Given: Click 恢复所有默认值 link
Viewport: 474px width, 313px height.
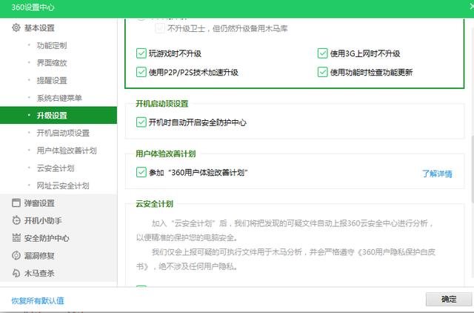Looking at the screenshot, I should [38, 300].
